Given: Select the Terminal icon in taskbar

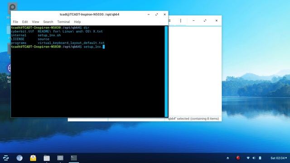Looking at the screenshot, I should pyautogui.click(x=74, y=158).
